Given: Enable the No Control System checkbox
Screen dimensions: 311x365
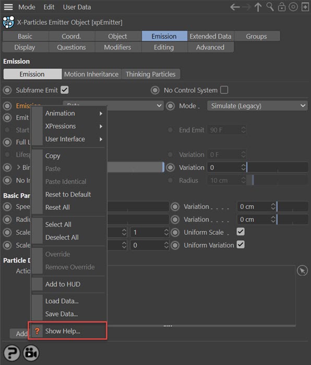Looking at the screenshot, I should pyautogui.click(x=224, y=90).
